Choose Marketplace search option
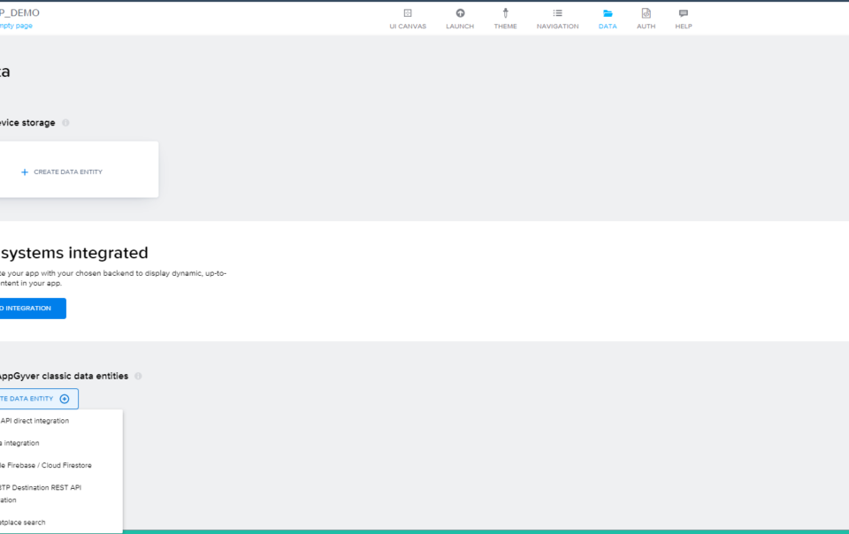The height and width of the screenshot is (534, 849). (x=61, y=523)
